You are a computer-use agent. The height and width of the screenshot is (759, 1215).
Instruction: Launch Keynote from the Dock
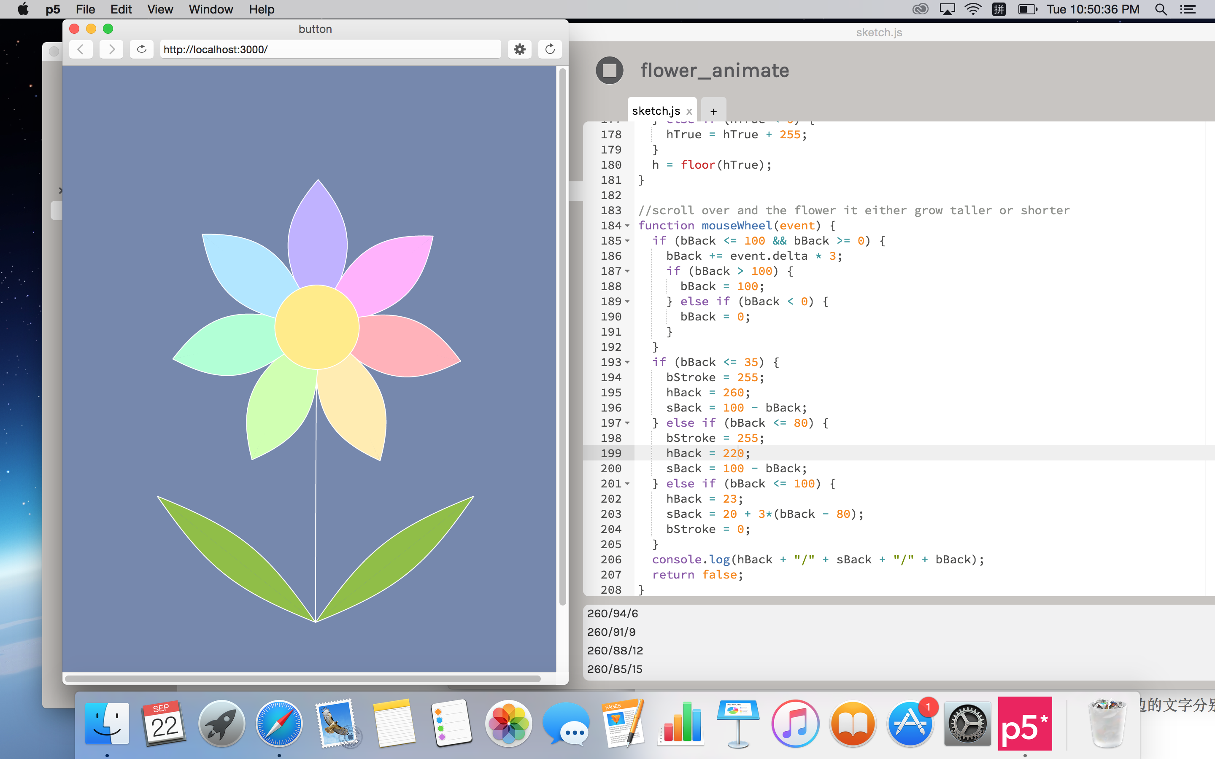[738, 723]
